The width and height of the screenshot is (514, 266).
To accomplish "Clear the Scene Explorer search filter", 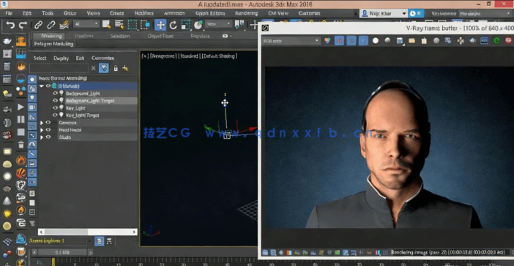I will point(94,68).
